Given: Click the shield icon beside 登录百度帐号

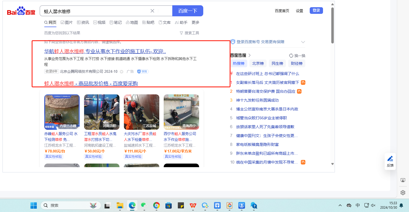Looking at the screenshot, I should 233,42.
